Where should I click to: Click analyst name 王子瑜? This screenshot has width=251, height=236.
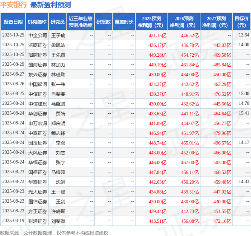(58, 36)
